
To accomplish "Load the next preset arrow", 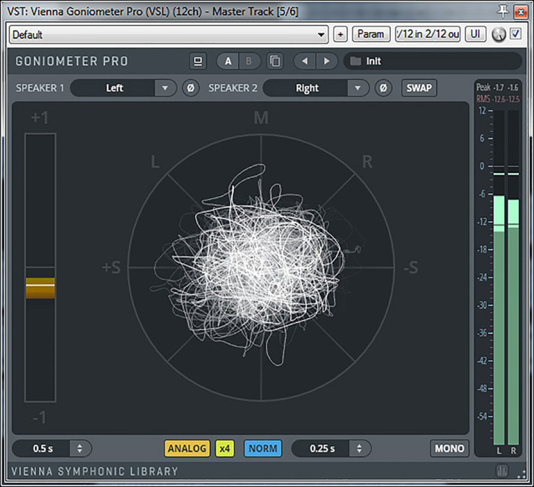I will 327,61.
